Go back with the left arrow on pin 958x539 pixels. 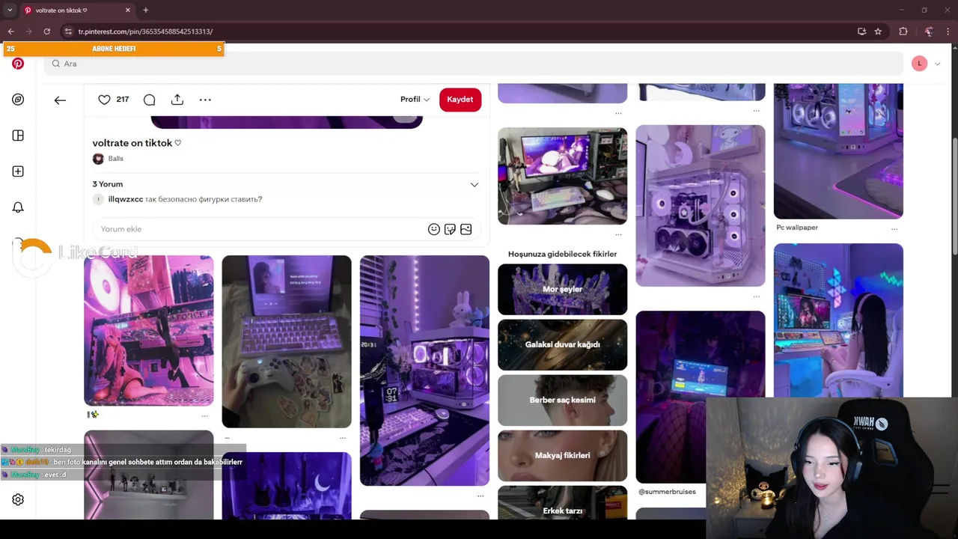(x=60, y=100)
